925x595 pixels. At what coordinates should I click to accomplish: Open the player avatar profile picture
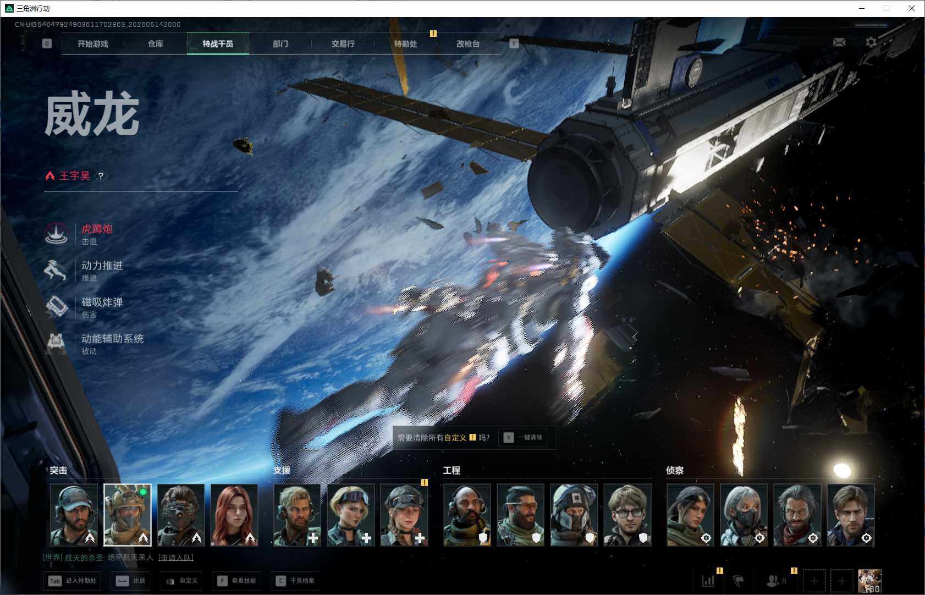coord(870,581)
